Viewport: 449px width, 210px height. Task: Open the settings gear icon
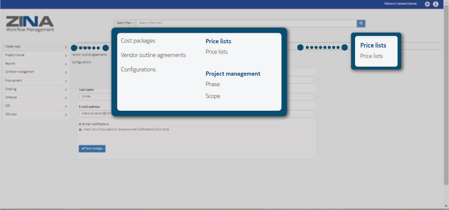tap(427, 4)
